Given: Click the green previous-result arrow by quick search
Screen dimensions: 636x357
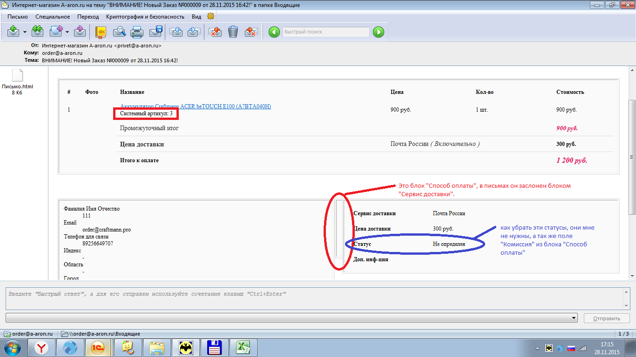Looking at the screenshot, I should click(x=274, y=32).
